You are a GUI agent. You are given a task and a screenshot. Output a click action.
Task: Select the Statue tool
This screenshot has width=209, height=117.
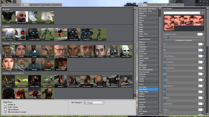tap(148, 96)
